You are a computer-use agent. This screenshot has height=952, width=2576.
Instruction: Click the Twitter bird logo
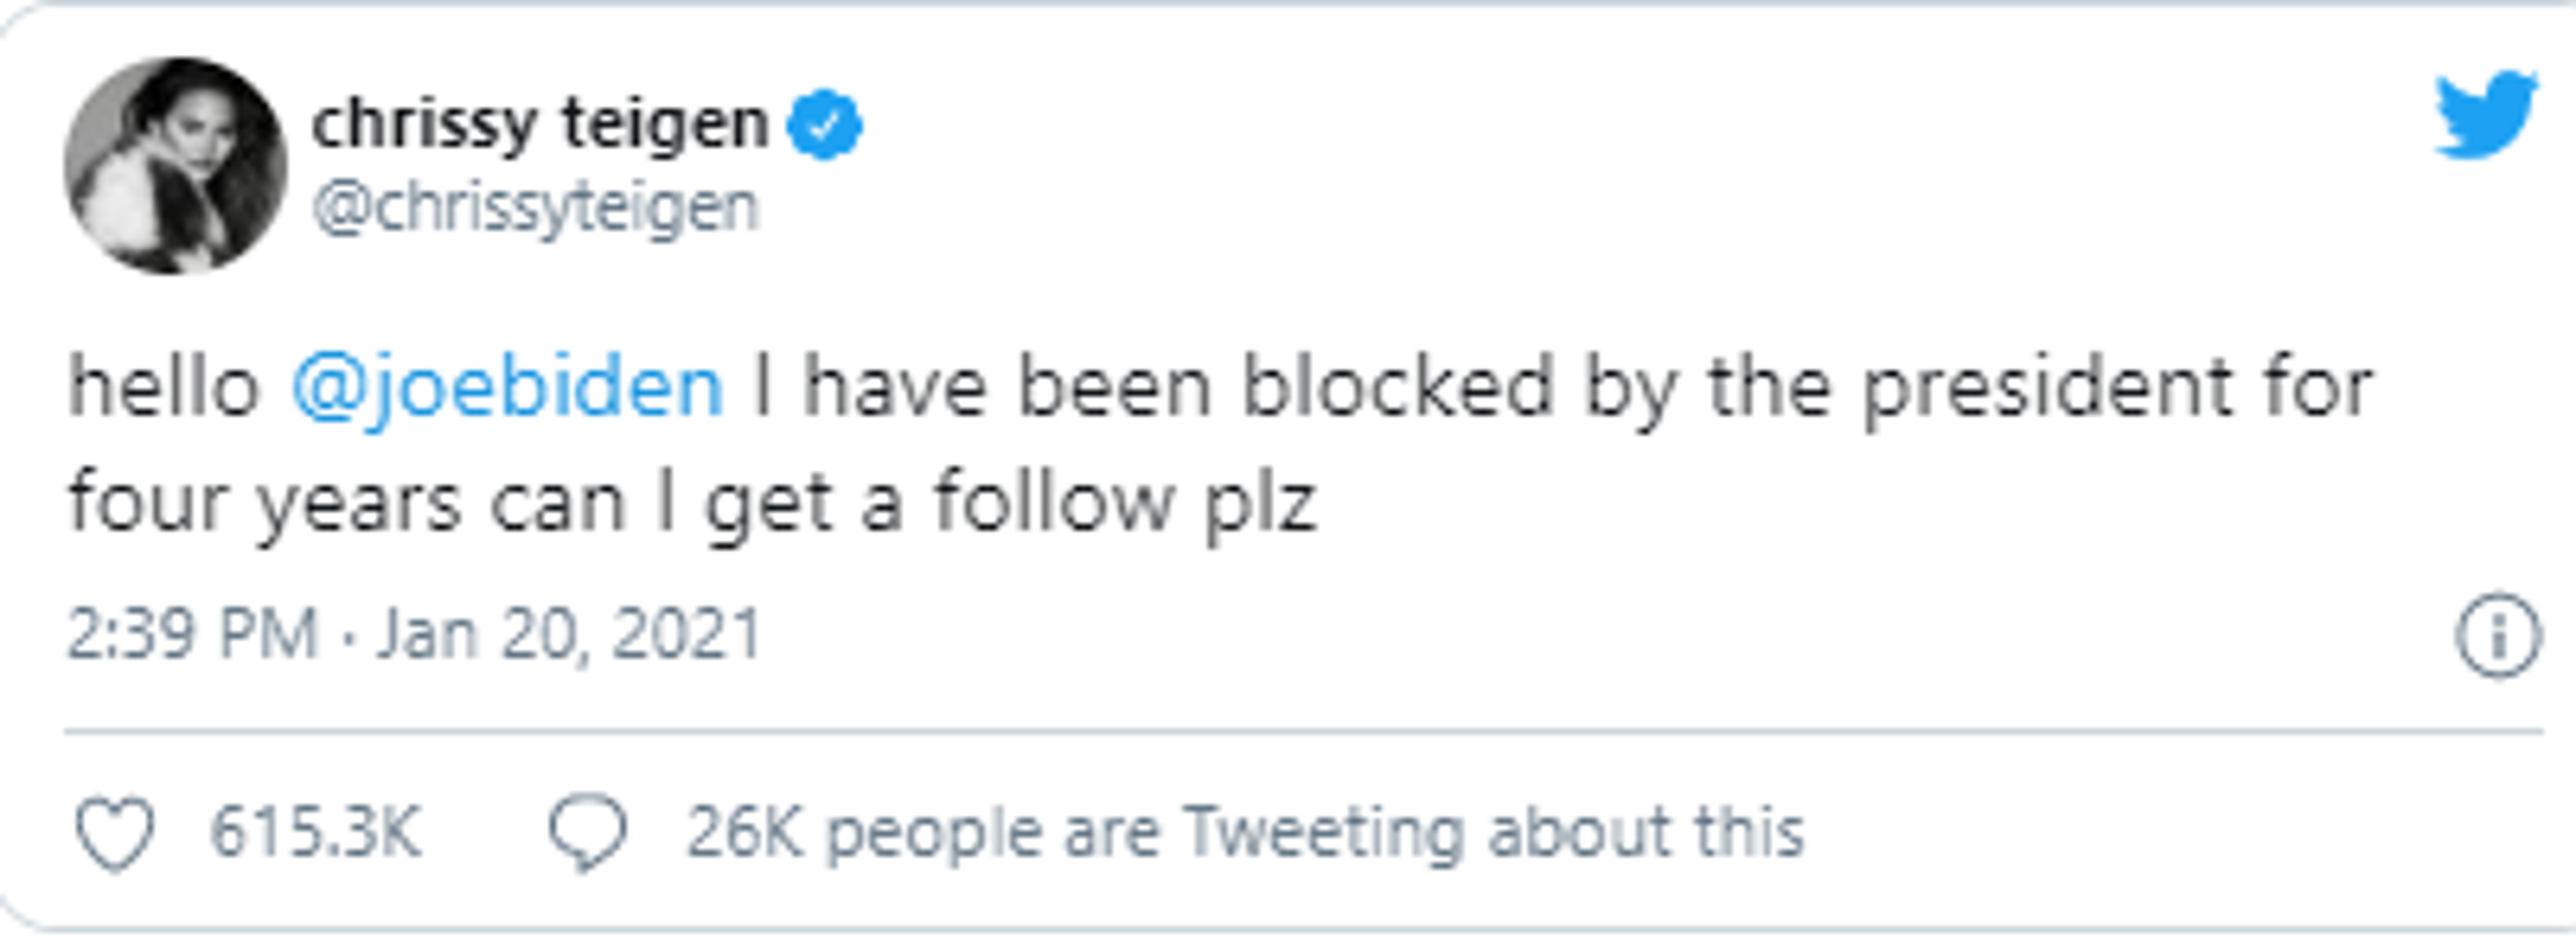(2484, 114)
